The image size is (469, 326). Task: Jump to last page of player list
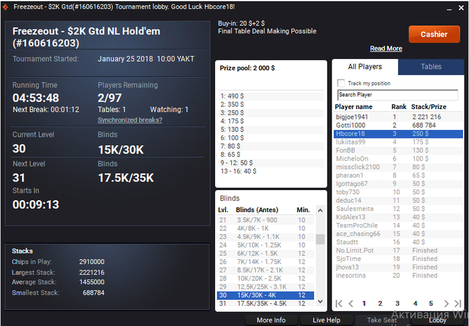(458, 304)
